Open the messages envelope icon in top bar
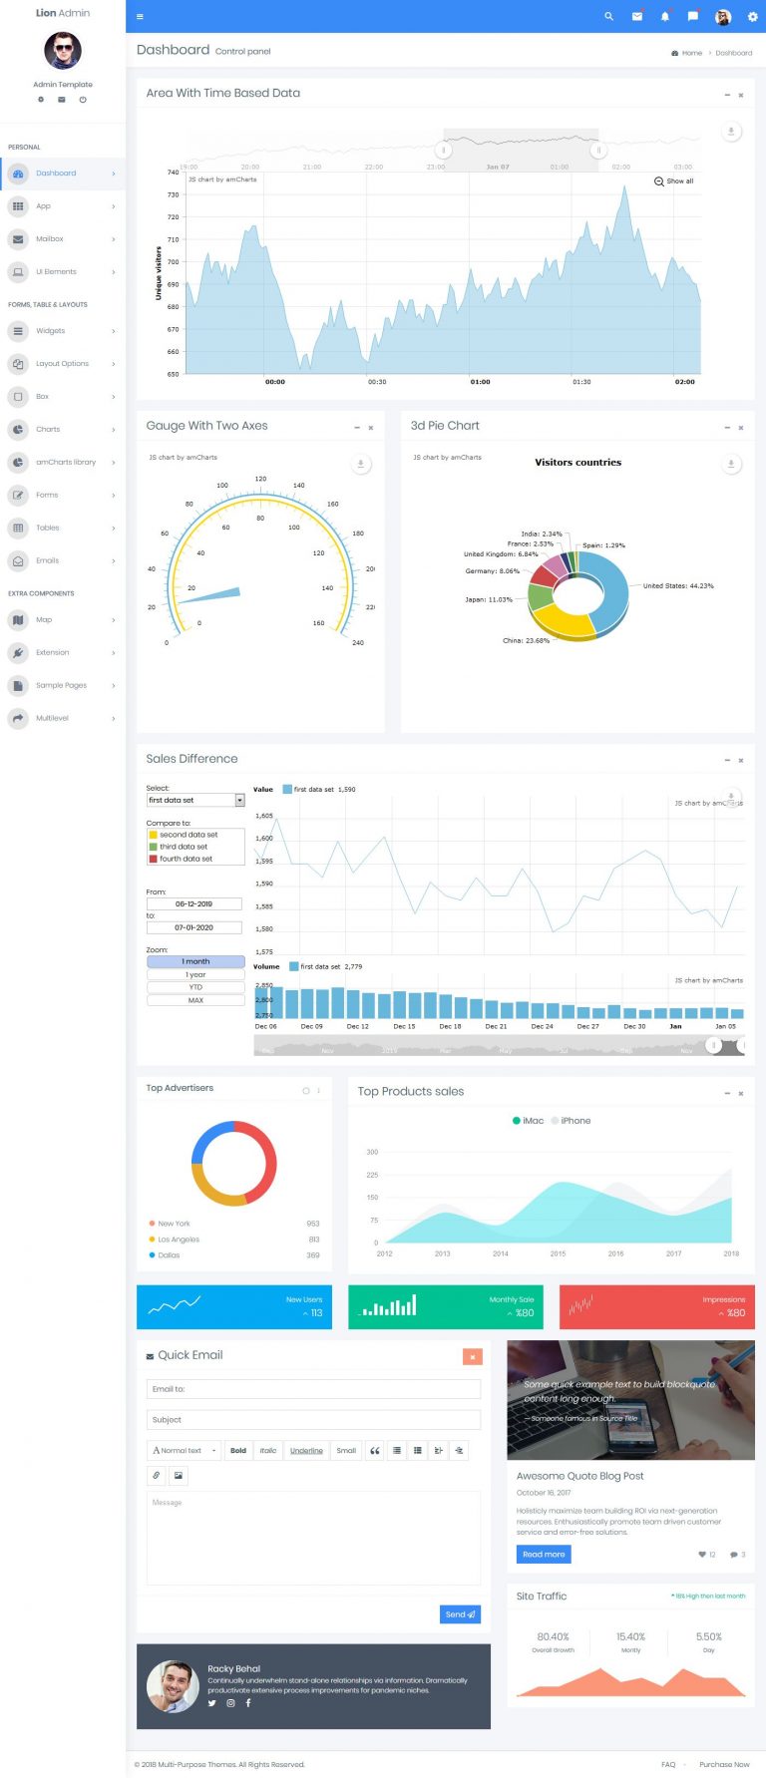Image resolution: width=766 pixels, height=1778 pixels. [x=637, y=17]
